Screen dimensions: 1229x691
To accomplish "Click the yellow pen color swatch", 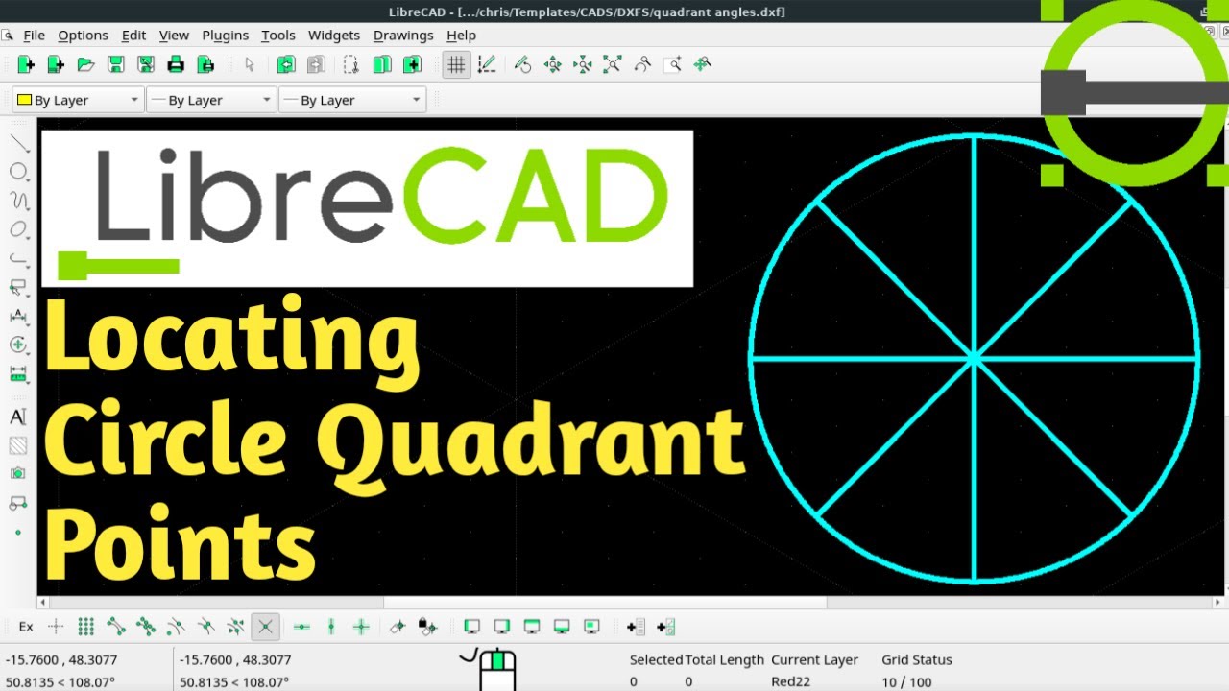I will tap(24, 100).
